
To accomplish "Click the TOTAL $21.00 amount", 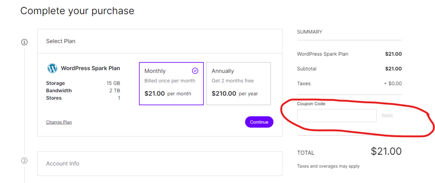I will pos(386,152).
